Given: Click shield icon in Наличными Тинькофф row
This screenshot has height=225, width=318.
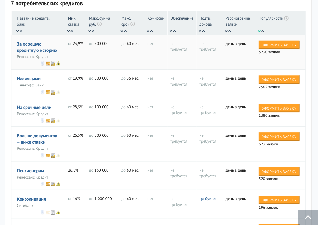Looking at the screenshot, I should click(42, 92).
